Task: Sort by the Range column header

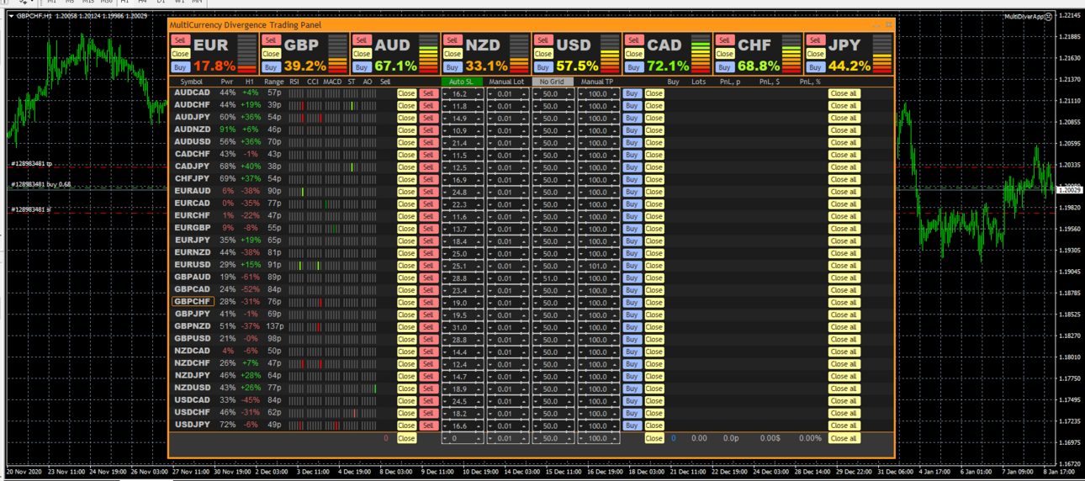Action: [274, 82]
